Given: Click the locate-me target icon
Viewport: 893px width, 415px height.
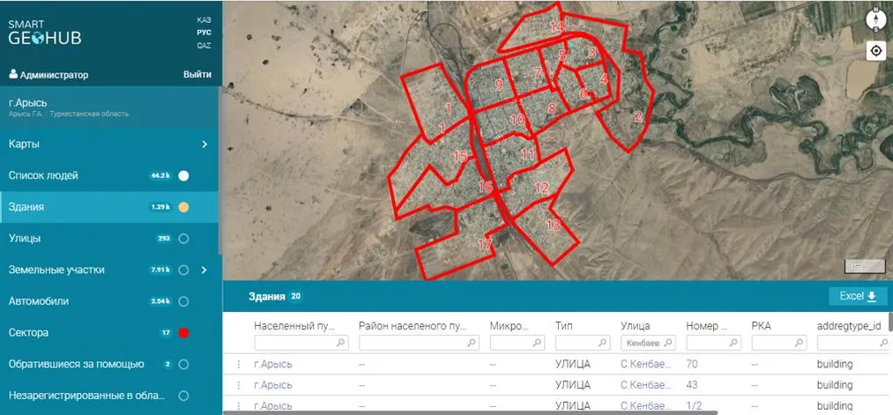Looking at the screenshot, I should [x=876, y=50].
